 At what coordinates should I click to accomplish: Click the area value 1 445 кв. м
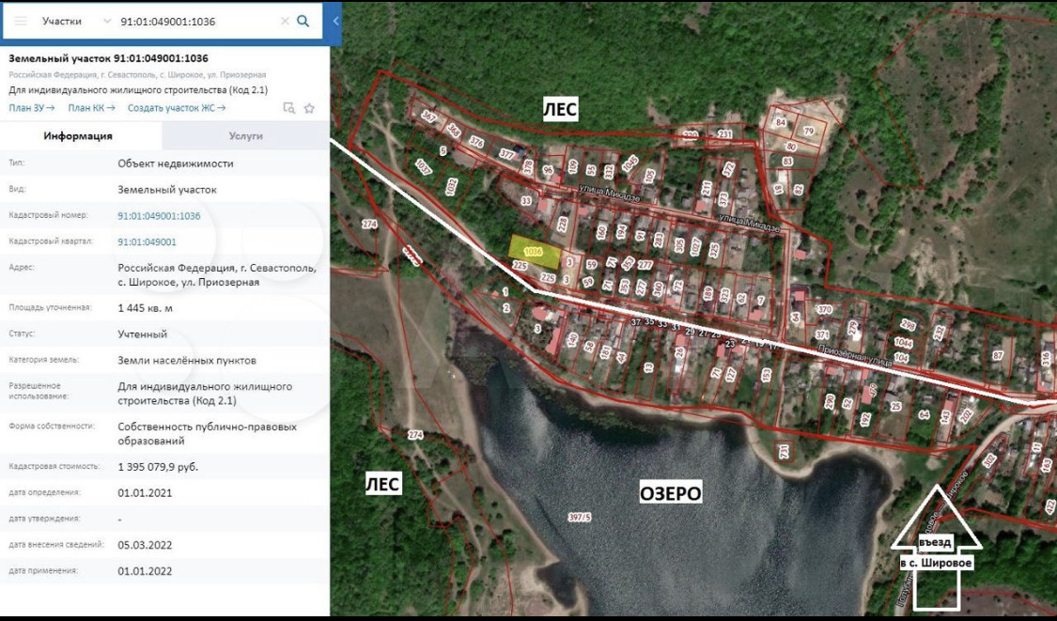[145, 308]
